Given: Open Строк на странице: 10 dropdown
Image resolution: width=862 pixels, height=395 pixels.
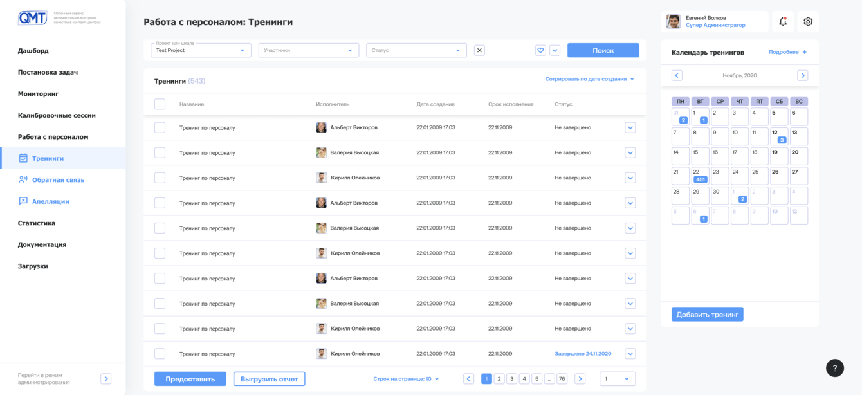Looking at the screenshot, I should tap(406, 379).
